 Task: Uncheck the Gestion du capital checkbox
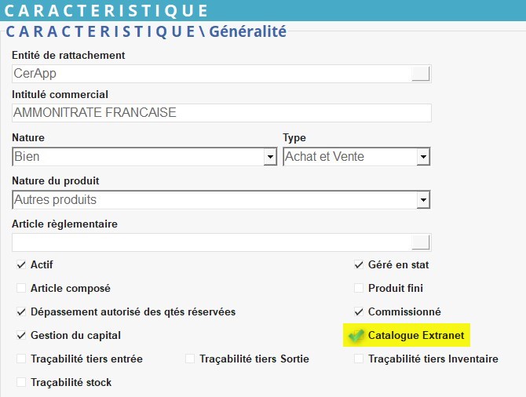(x=21, y=336)
